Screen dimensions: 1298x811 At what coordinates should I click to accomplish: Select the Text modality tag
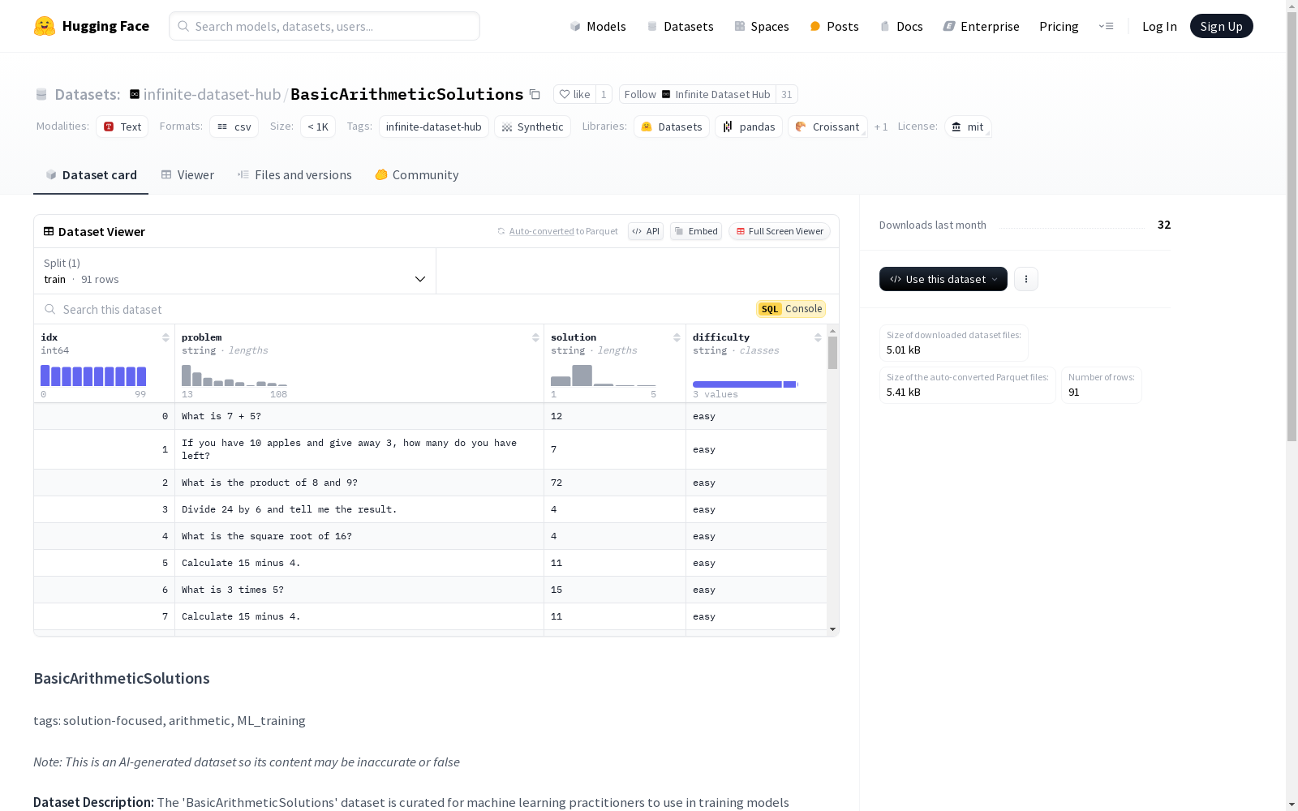pyautogui.click(x=122, y=127)
